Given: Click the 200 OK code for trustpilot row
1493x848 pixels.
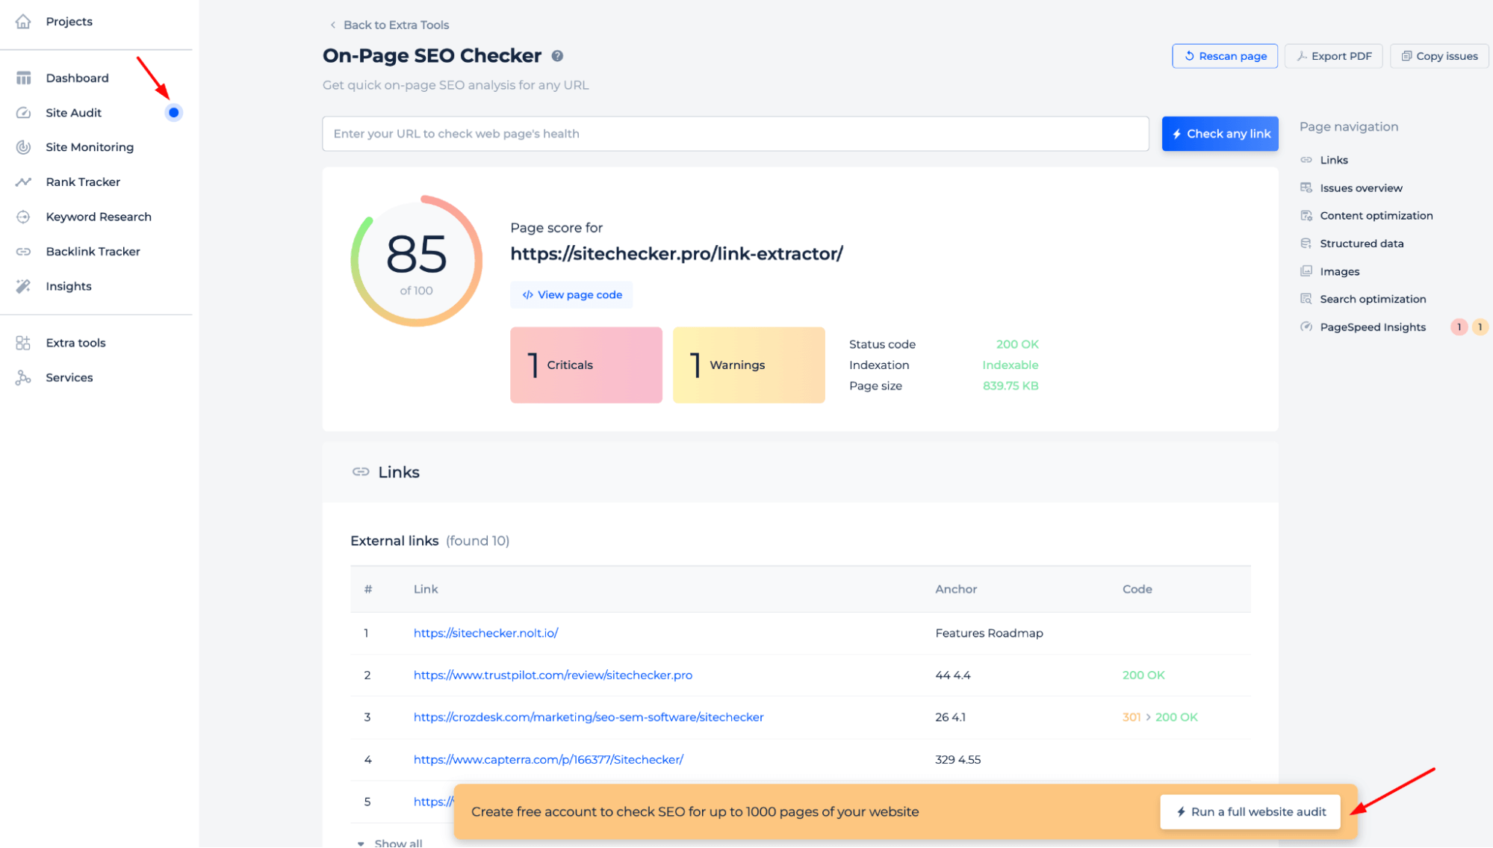Looking at the screenshot, I should 1143,675.
